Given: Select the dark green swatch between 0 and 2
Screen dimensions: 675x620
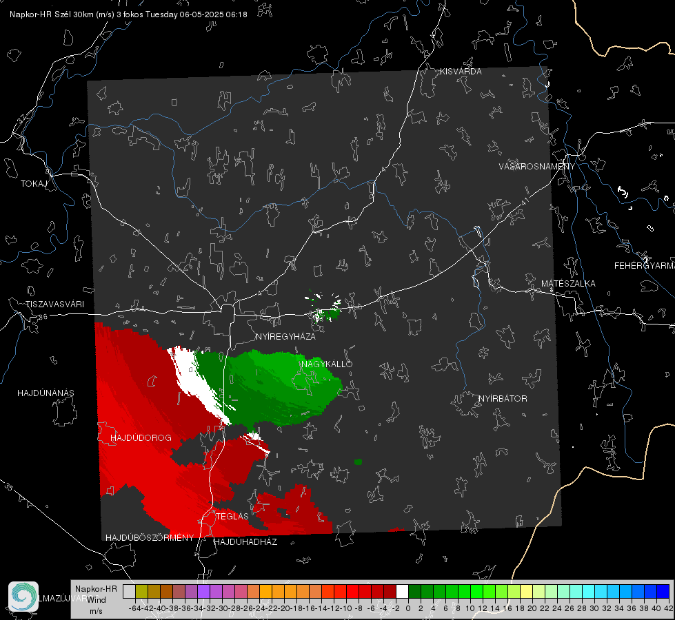Looking at the screenshot, I should click(x=414, y=591).
